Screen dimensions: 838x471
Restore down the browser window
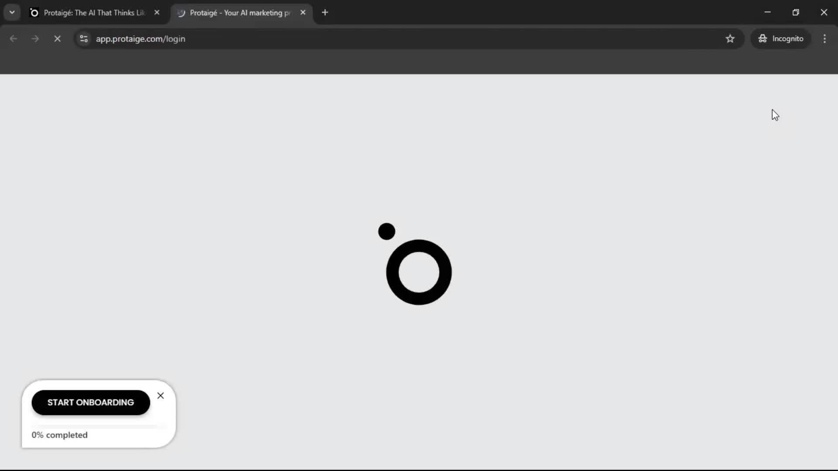click(796, 12)
